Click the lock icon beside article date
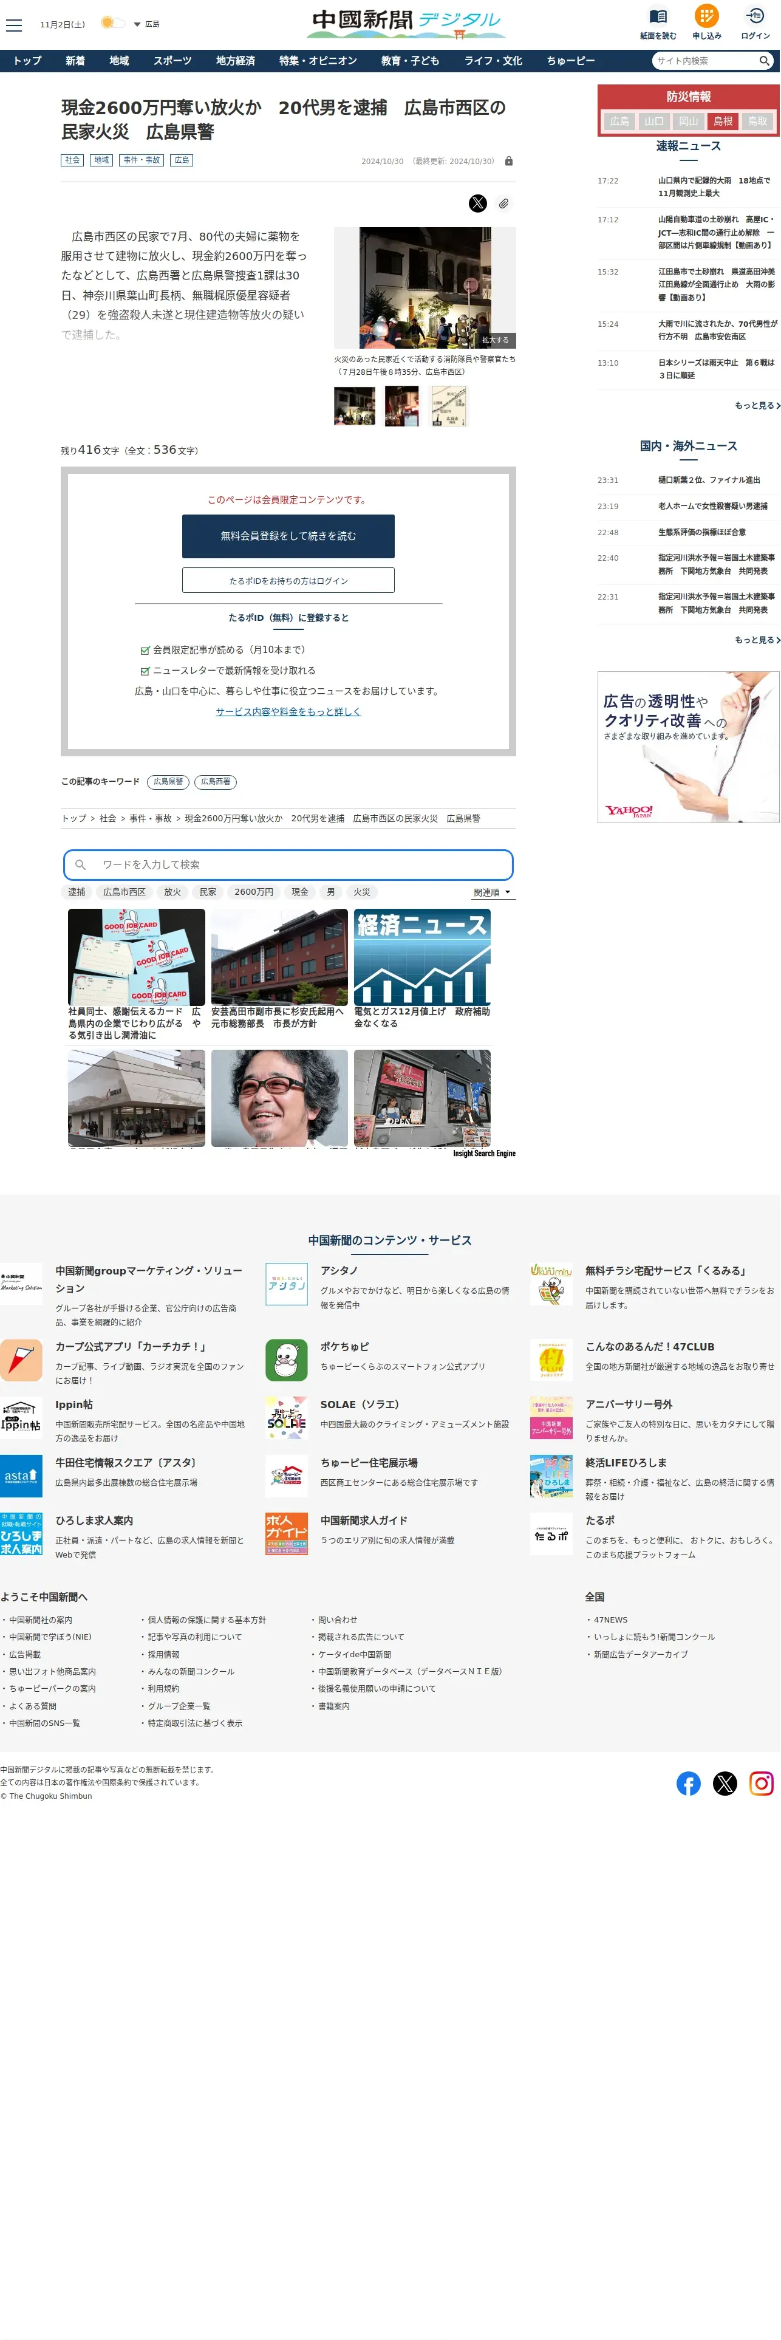Image resolution: width=781 pixels, height=2340 pixels. (508, 161)
